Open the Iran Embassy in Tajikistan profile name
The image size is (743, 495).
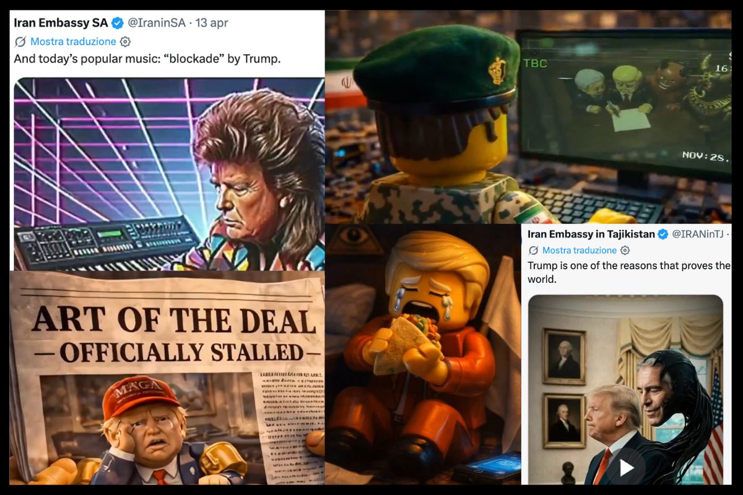[591, 234]
